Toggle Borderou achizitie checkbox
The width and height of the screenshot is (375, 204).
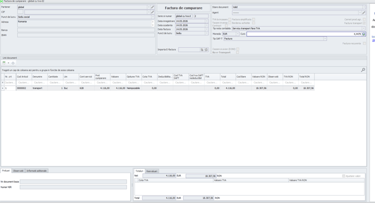tap(254, 23)
